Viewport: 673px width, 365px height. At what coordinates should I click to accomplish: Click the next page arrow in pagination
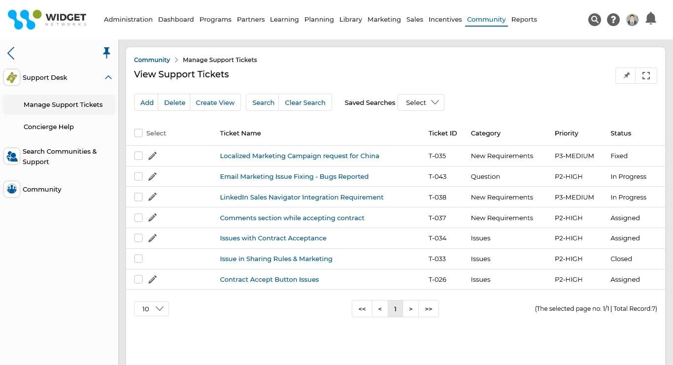411,309
